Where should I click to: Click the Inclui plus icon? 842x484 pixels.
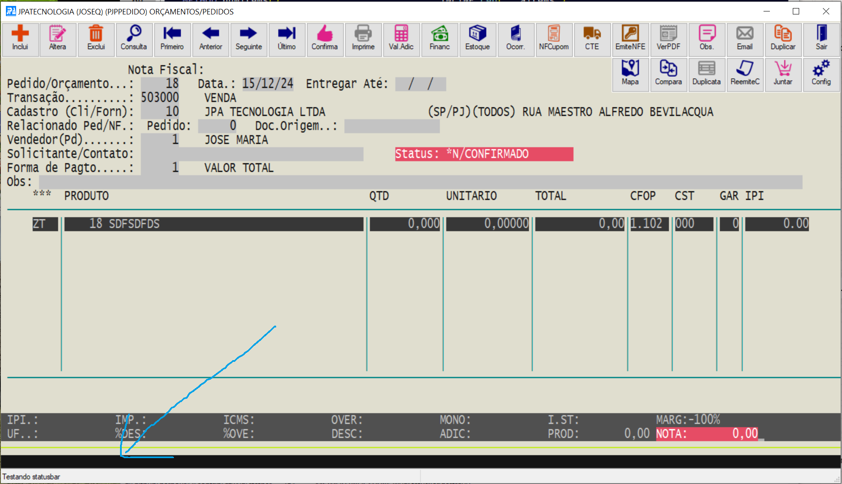[20, 34]
